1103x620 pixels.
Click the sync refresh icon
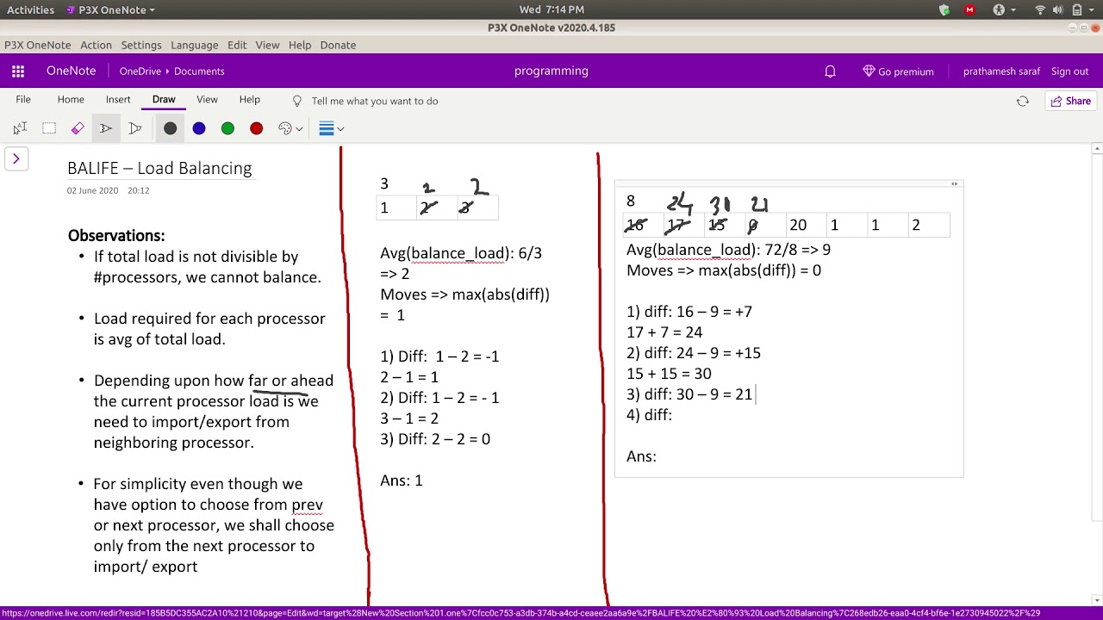(1023, 101)
